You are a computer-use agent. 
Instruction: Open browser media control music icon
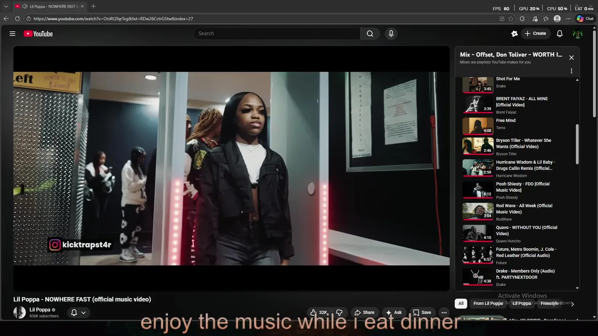pos(534,19)
